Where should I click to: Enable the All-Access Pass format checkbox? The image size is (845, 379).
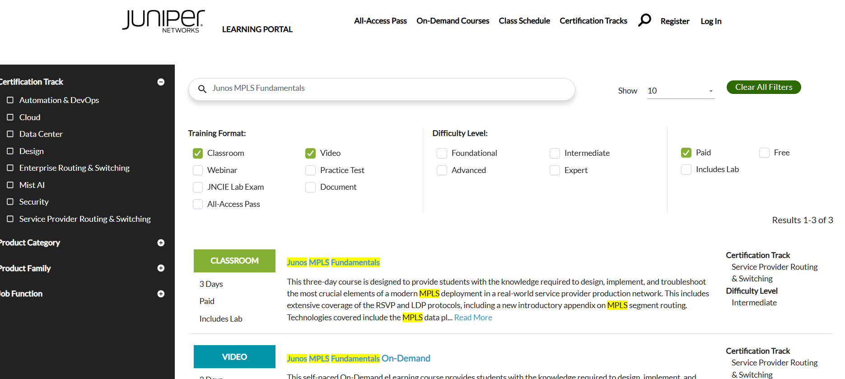[198, 204]
